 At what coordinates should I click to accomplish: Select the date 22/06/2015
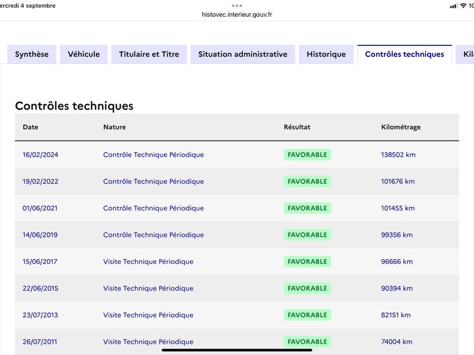coord(40,288)
